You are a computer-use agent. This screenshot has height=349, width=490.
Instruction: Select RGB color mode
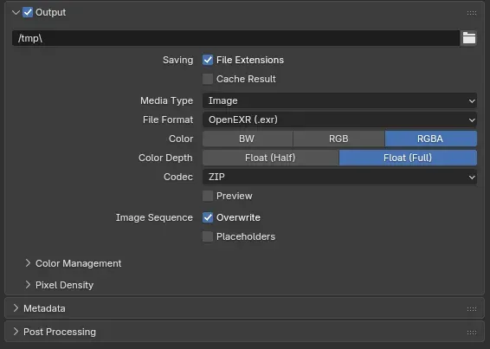338,139
